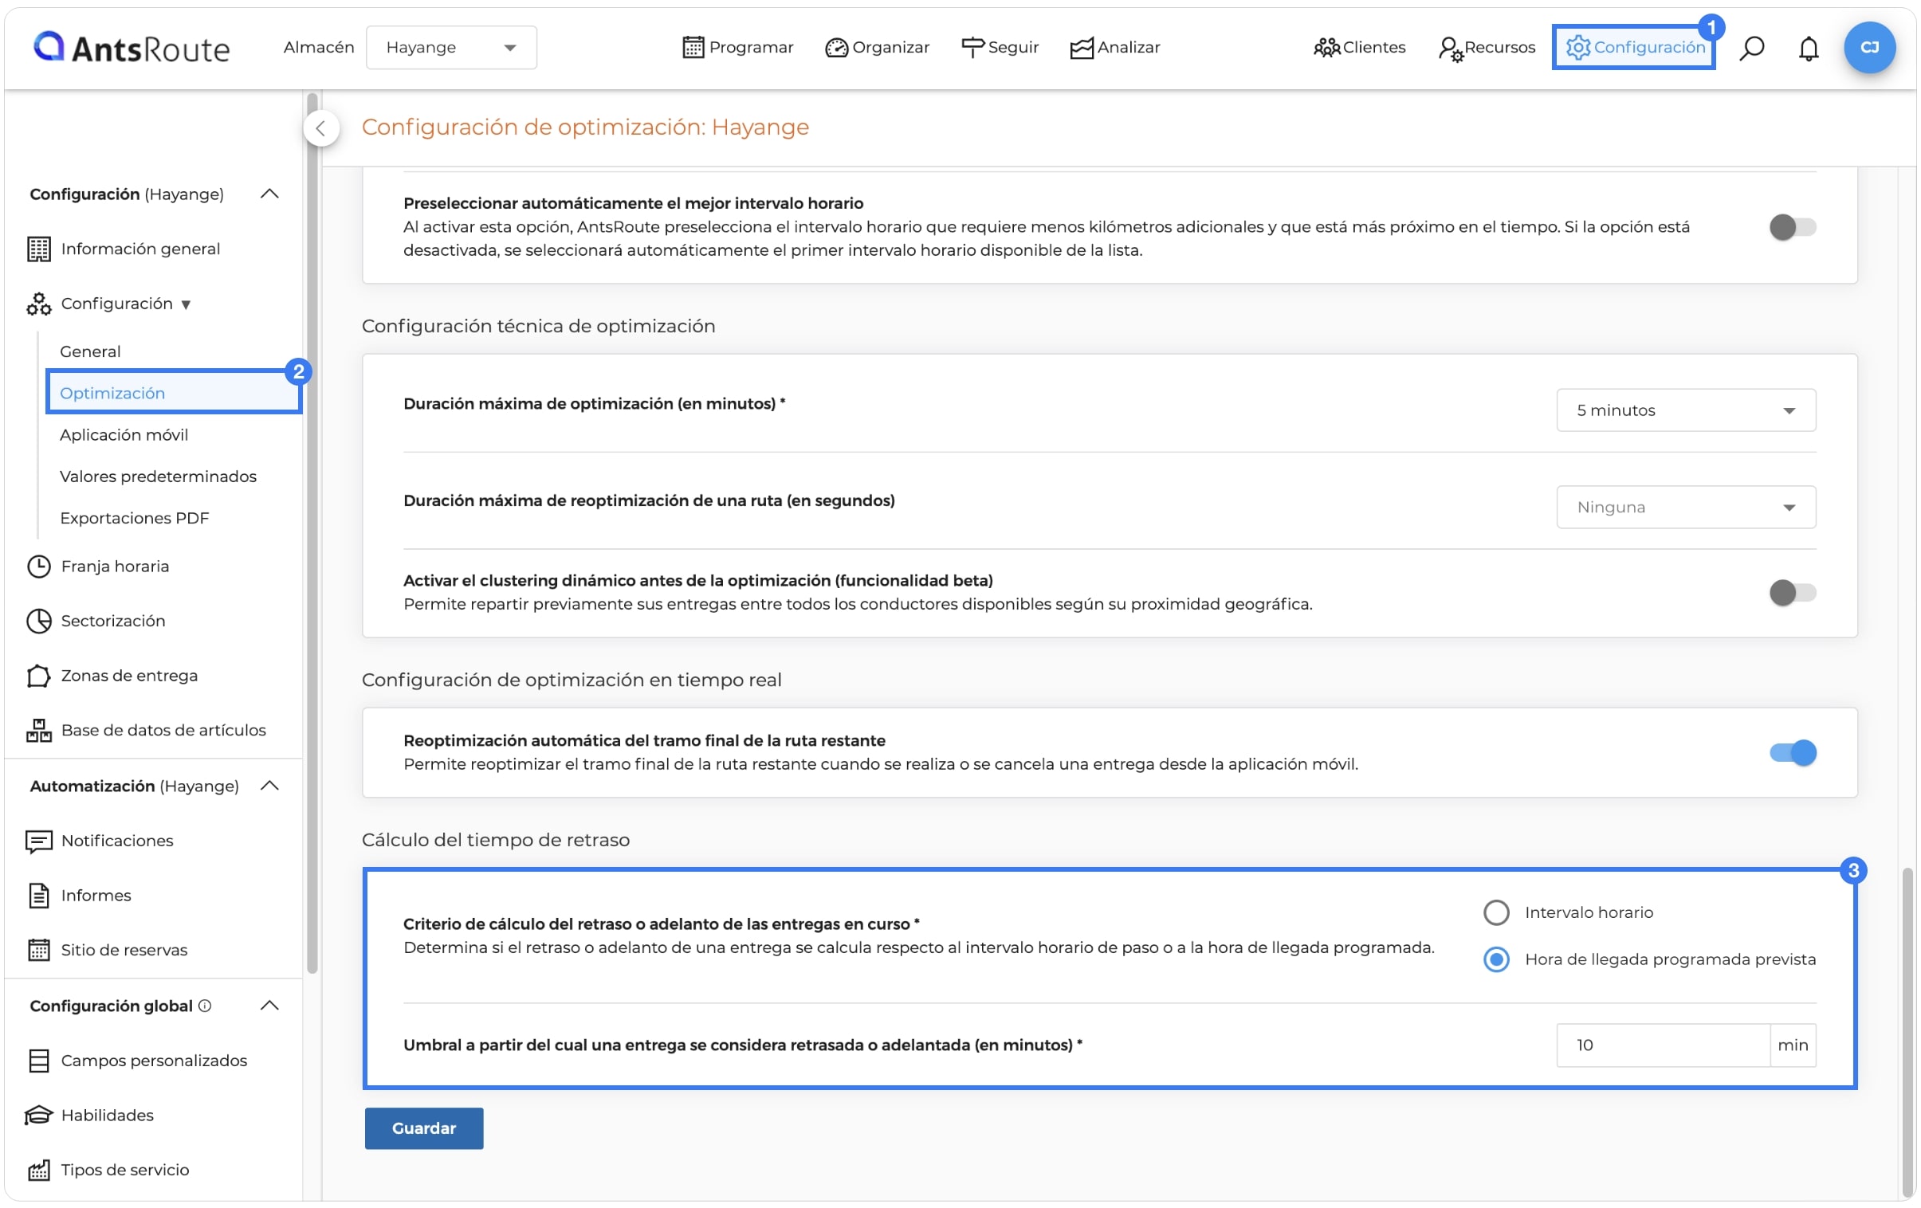1921x1208 pixels.
Task: Click Información general building icon
Action: coord(38,249)
